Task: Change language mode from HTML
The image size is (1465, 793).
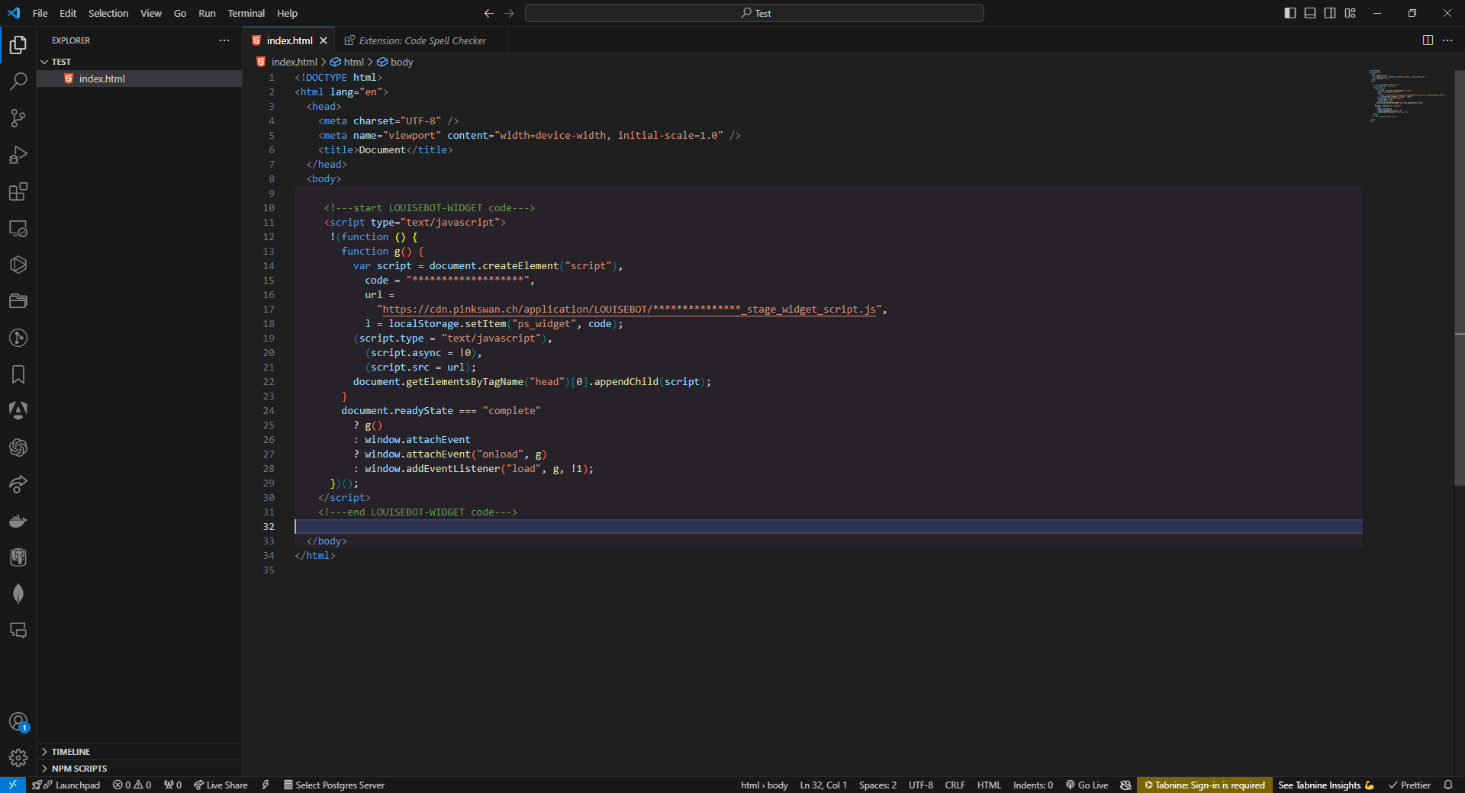Action: click(989, 785)
